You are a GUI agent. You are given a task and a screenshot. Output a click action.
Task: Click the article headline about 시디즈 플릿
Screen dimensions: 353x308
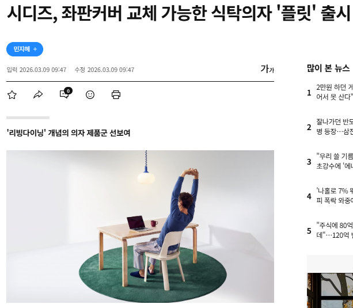click(x=179, y=13)
